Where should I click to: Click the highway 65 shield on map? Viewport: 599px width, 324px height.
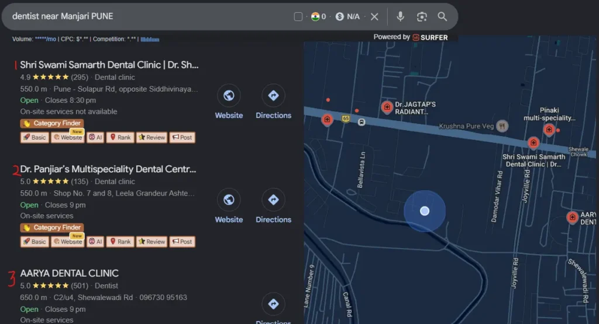click(x=346, y=119)
